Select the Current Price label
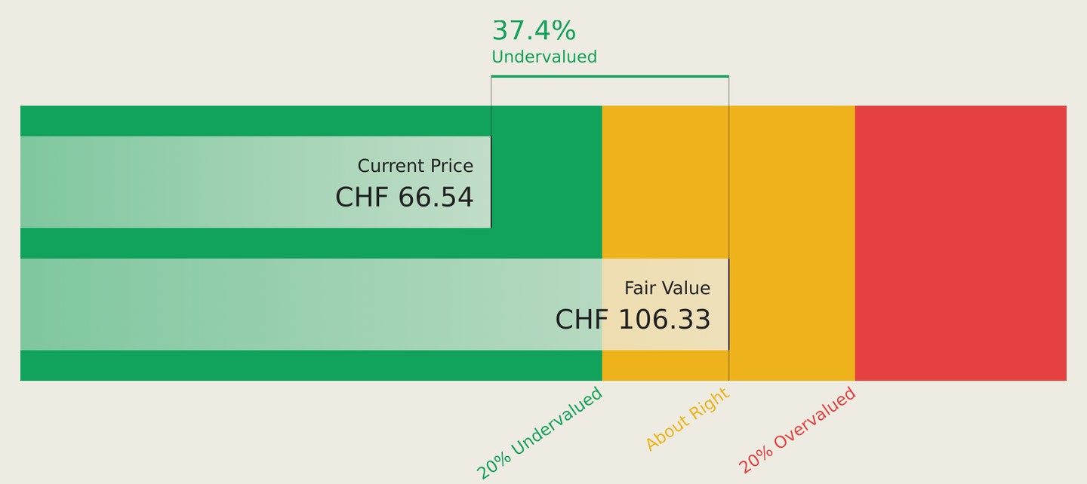 coord(415,166)
